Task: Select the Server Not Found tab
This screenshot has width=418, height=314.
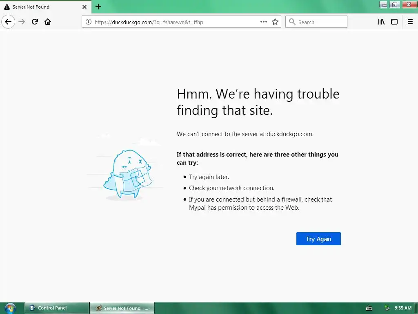Action: coord(46,7)
